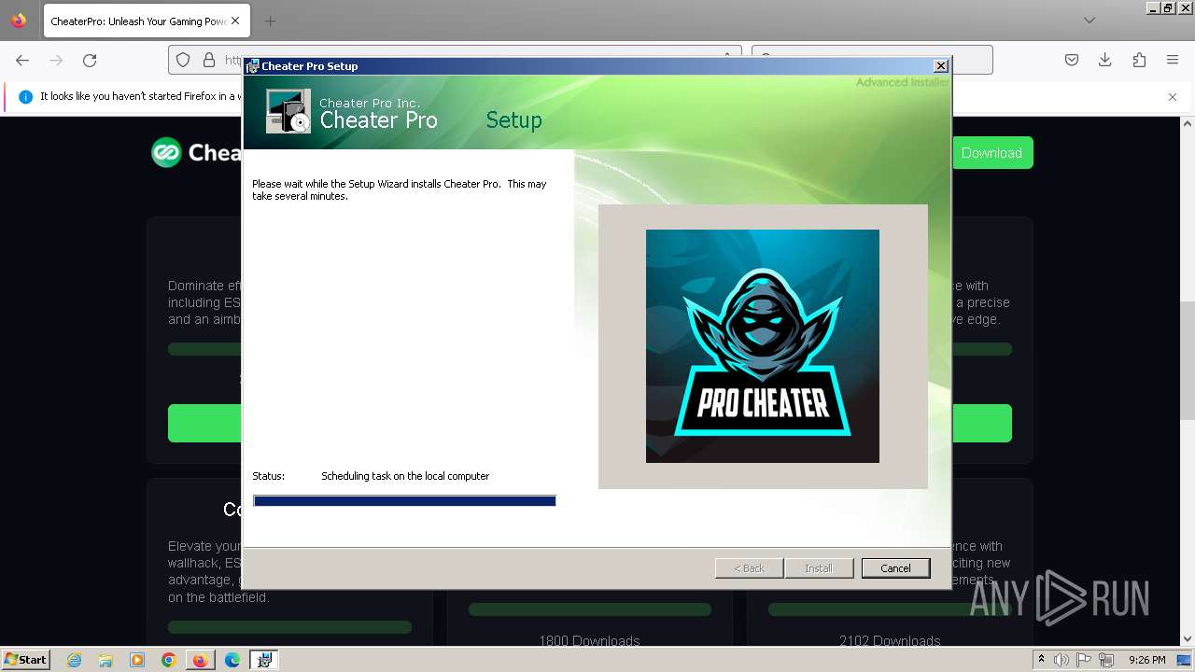
Task: Click the "1800 Downloads" text on webpage
Action: pos(589,641)
